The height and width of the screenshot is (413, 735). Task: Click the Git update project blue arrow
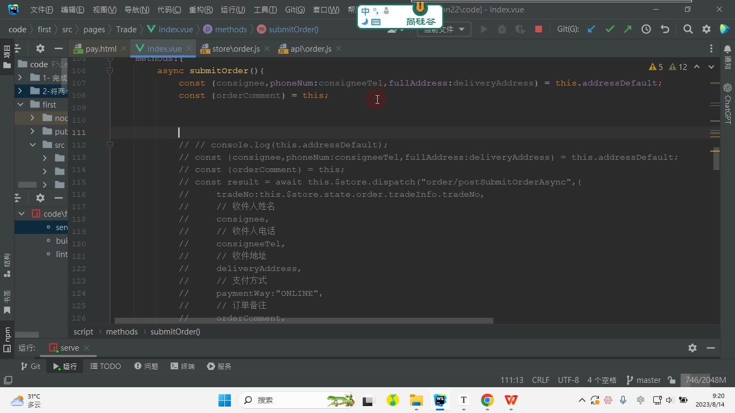pos(591,30)
